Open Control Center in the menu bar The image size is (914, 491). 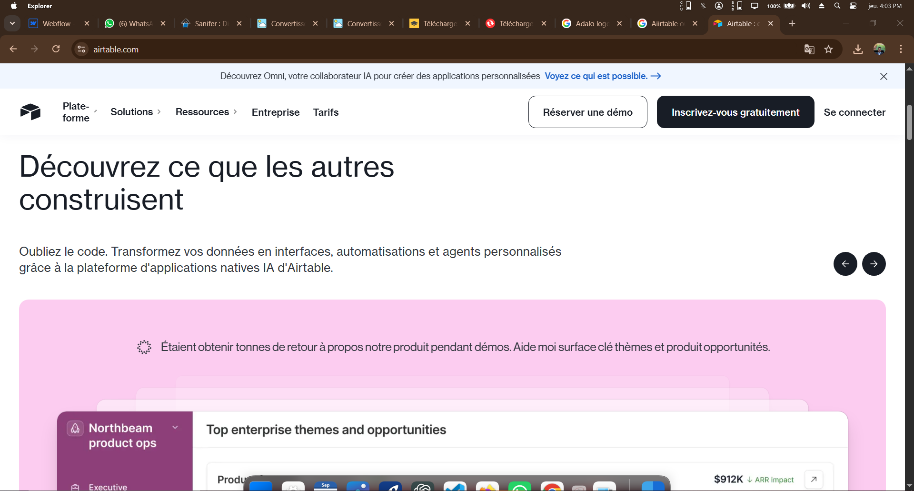tap(853, 6)
